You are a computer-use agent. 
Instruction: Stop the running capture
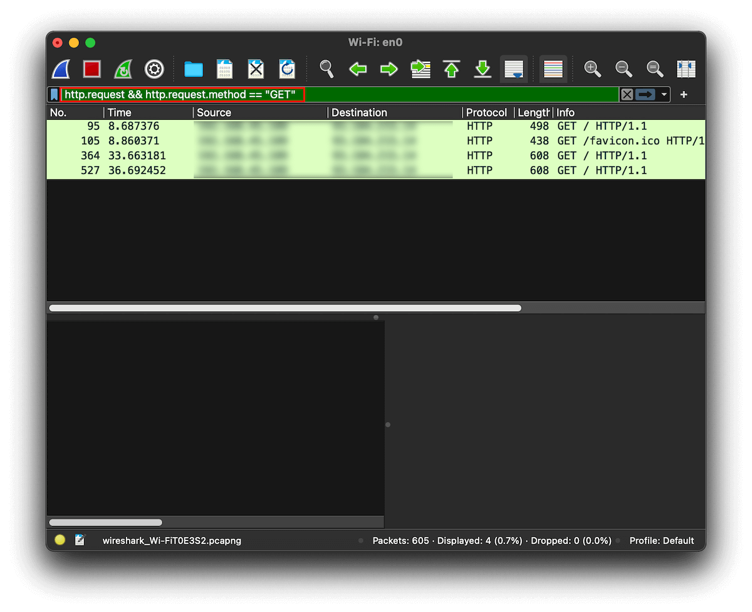click(91, 69)
